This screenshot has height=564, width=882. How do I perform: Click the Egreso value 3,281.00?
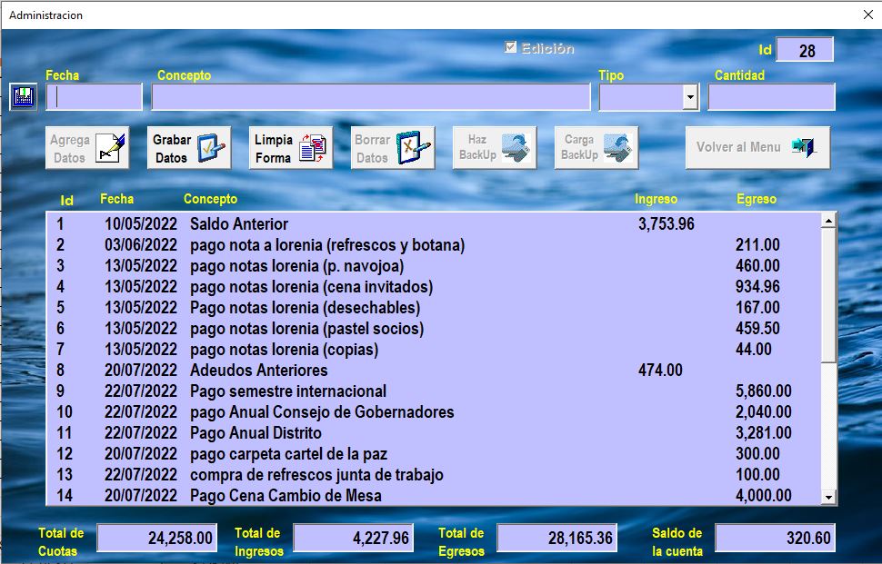763,433
